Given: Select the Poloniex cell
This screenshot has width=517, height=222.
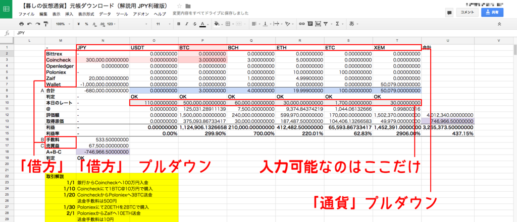Looking at the screenshot, I should (61, 71).
